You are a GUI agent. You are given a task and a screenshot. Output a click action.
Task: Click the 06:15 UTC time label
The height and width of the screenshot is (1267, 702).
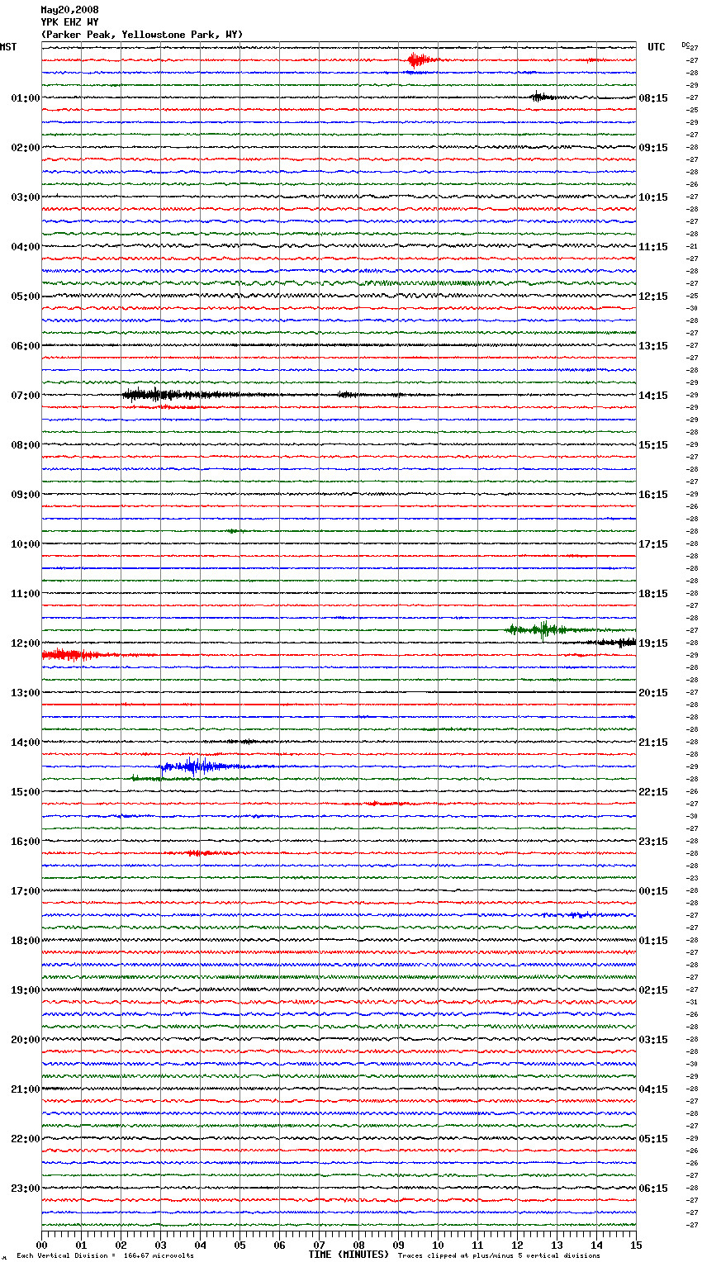(653, 1188)
